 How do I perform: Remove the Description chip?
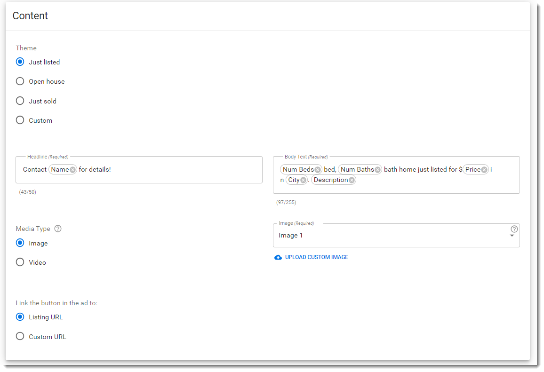(x=352, y=180)
